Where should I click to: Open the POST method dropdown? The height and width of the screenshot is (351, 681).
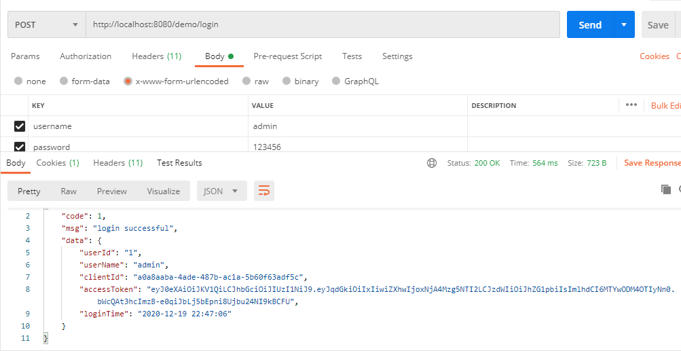[46, 24]
